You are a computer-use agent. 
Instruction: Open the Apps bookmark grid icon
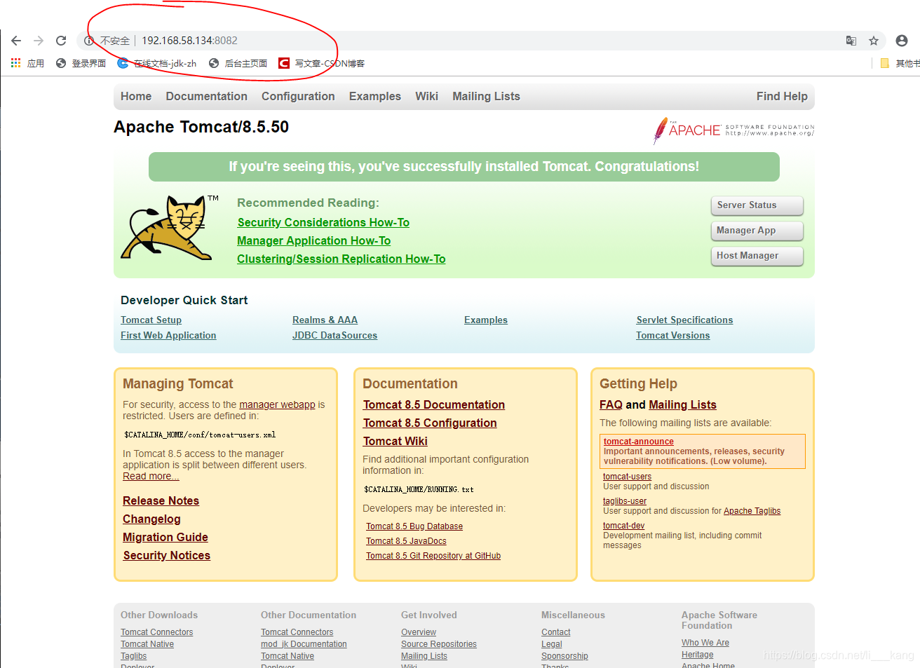click(15, 63)
